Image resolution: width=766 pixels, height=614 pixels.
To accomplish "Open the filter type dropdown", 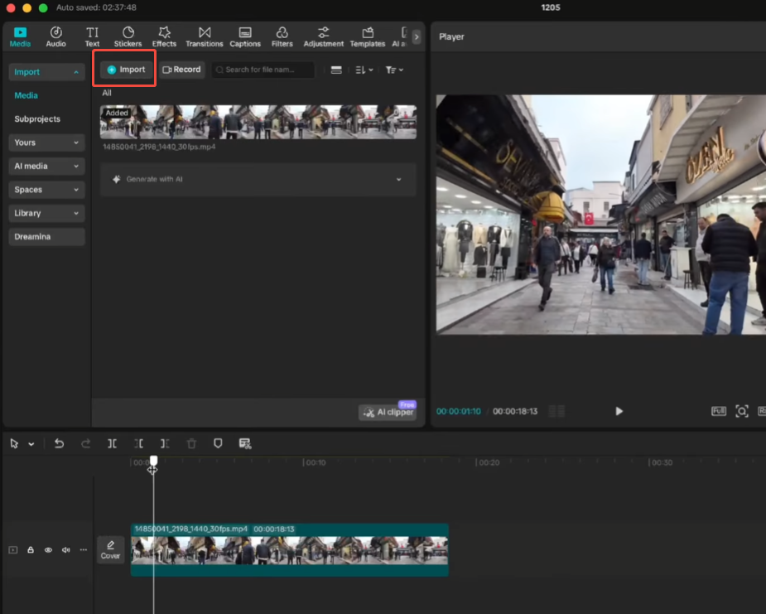I will click(x=394, y=70).
